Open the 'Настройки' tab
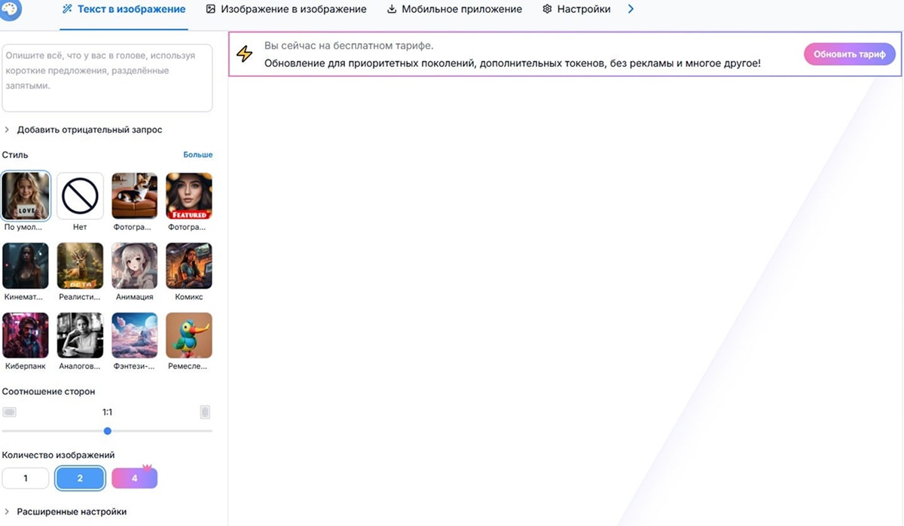Viewport: 904px width, 526px height. coord(576,9)
